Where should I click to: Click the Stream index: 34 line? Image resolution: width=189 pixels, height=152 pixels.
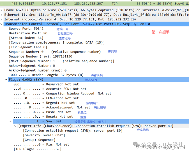(x=26, y=38)
